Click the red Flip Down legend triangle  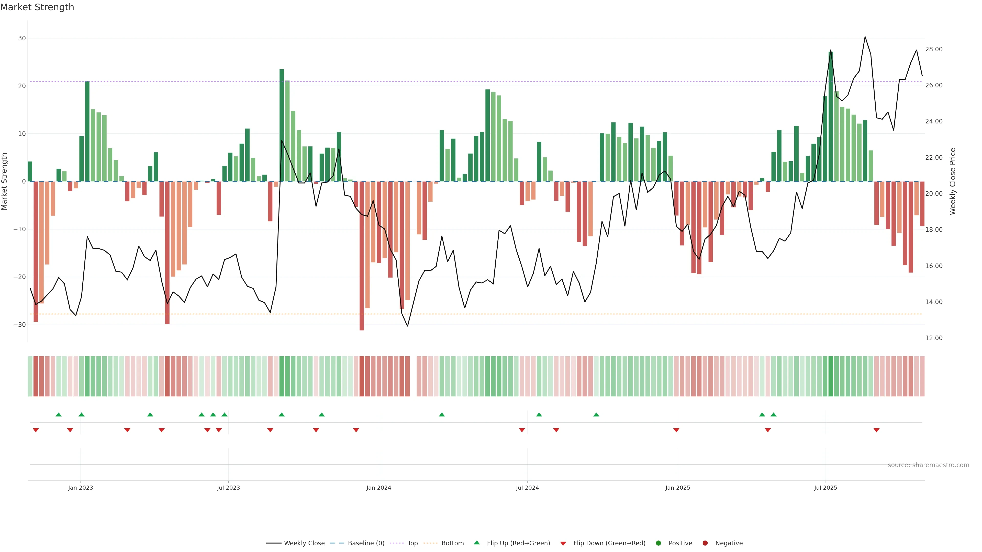(563, 543)
